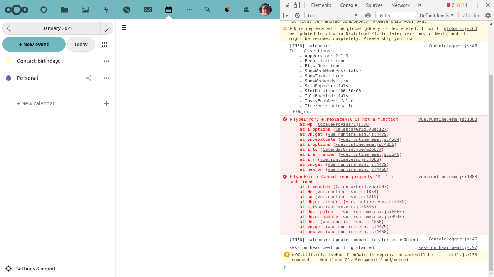Screen dimensions: 494x277
Task: Open the Calendar app icon
Action: point(169,10)
